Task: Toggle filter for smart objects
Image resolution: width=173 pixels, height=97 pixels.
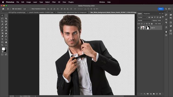Action: (x=160, y=17)
